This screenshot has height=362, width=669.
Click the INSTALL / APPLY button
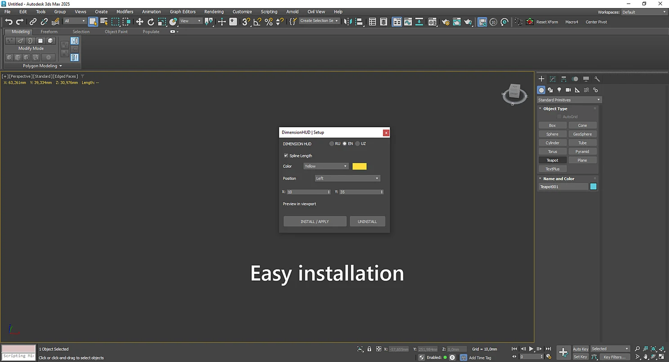tap(315, 221)
